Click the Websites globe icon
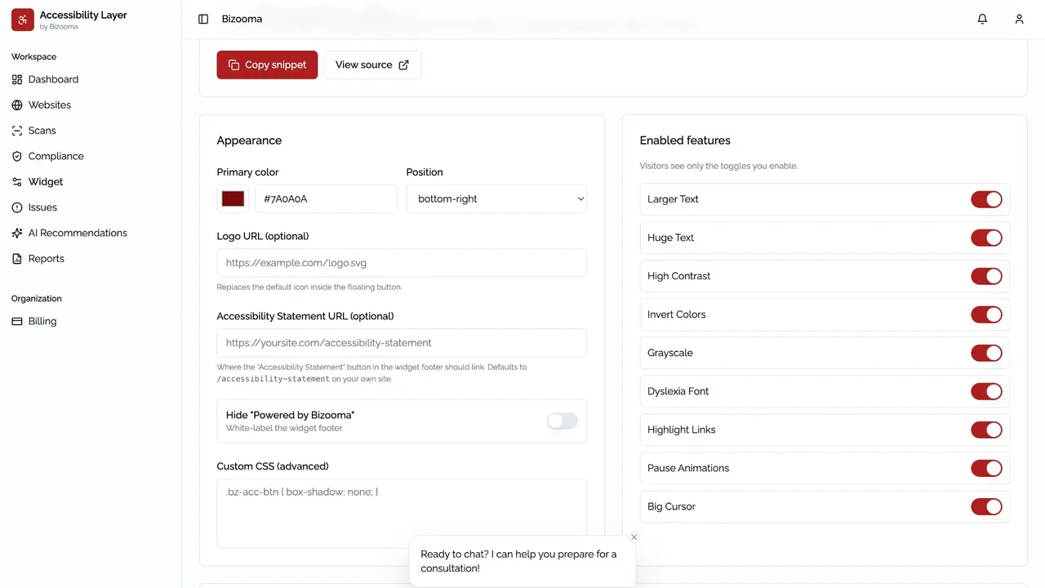Viewport: 1045px width, 588px height. [17, 105]
